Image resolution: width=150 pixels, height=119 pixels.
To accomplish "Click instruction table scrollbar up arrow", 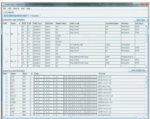I will (x=146, y=76).
